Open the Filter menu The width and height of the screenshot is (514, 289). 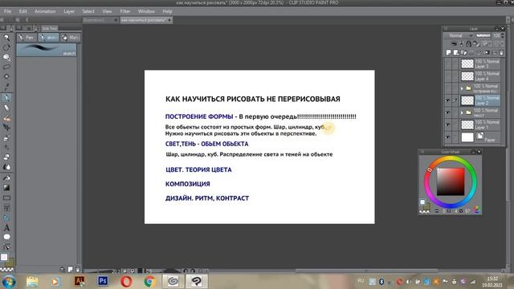[x=125, y=11]
